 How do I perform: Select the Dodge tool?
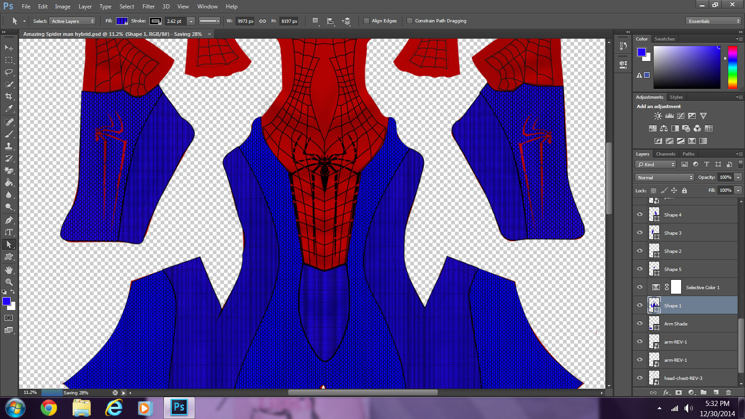(x=9, y=207)
